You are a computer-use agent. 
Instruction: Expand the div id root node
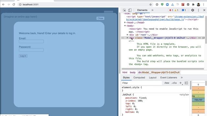point(127,35)
